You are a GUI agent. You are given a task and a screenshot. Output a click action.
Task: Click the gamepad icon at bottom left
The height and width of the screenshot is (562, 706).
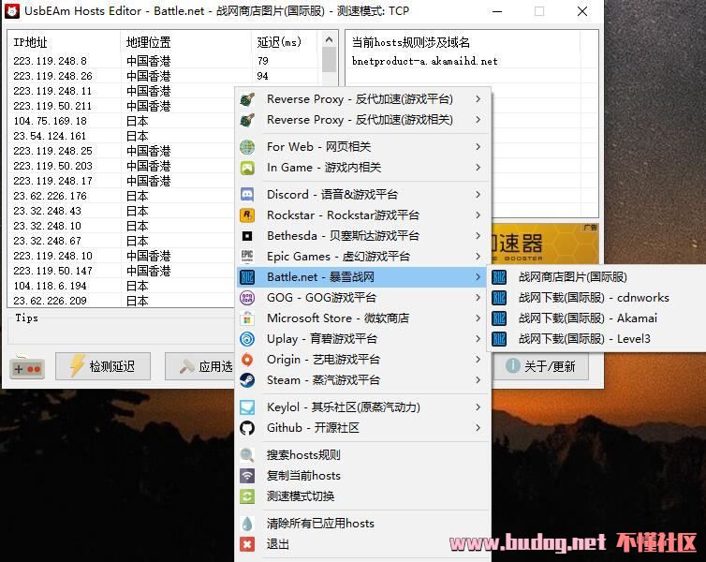[x=27, y=367]
